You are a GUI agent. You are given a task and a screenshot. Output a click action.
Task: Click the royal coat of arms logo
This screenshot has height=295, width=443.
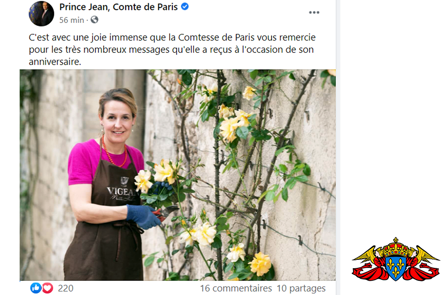pos(395,260)
